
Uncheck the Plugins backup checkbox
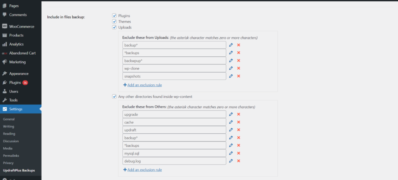[114, 16]
